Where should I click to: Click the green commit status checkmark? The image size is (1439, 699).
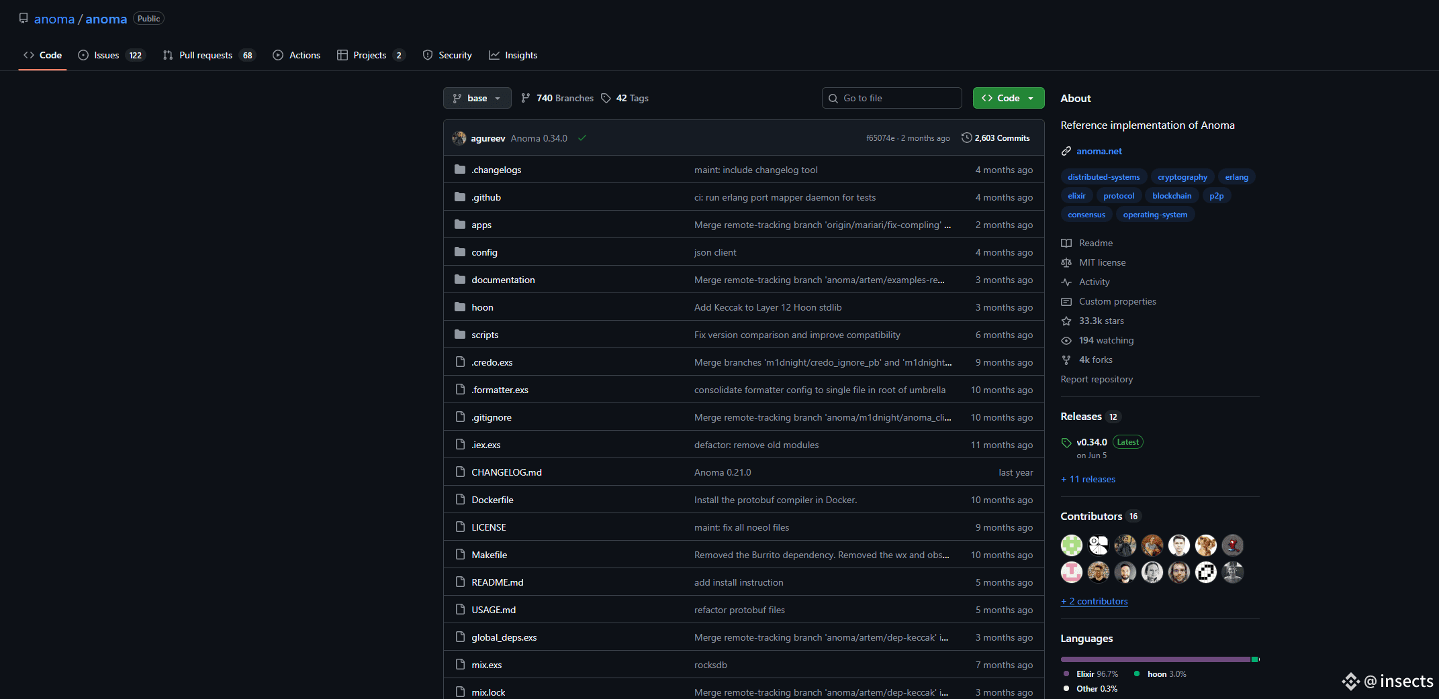(x=582, y=138)
